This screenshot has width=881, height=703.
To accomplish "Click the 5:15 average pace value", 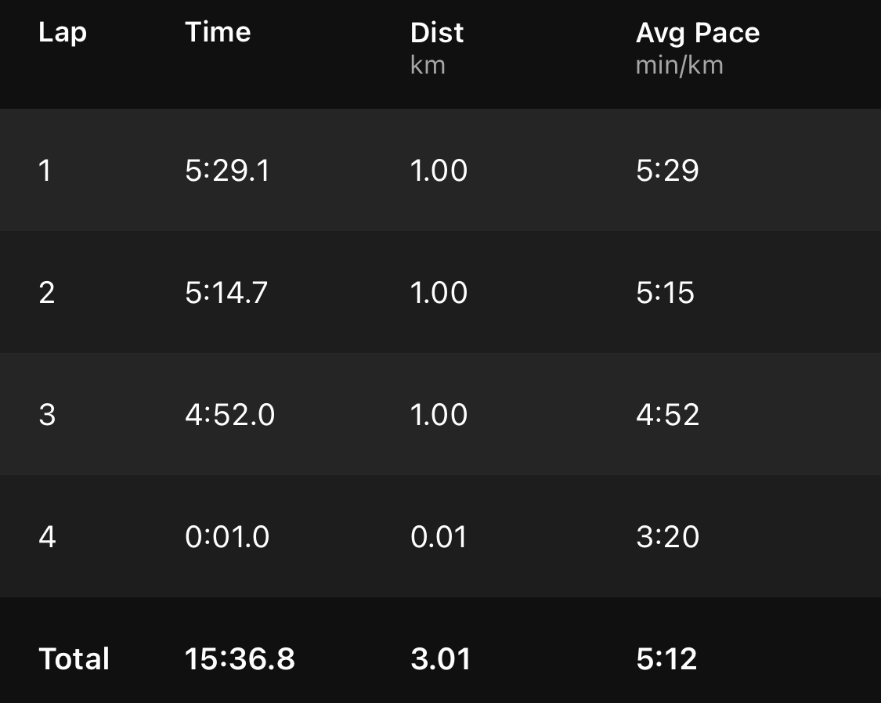I will click(x=666, y=293).
